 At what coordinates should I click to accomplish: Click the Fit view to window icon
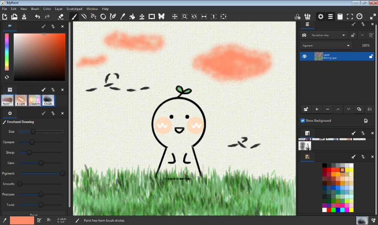223,17
